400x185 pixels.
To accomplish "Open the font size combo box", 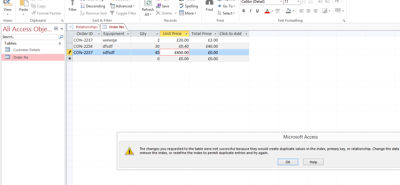I will pos(292,2).
